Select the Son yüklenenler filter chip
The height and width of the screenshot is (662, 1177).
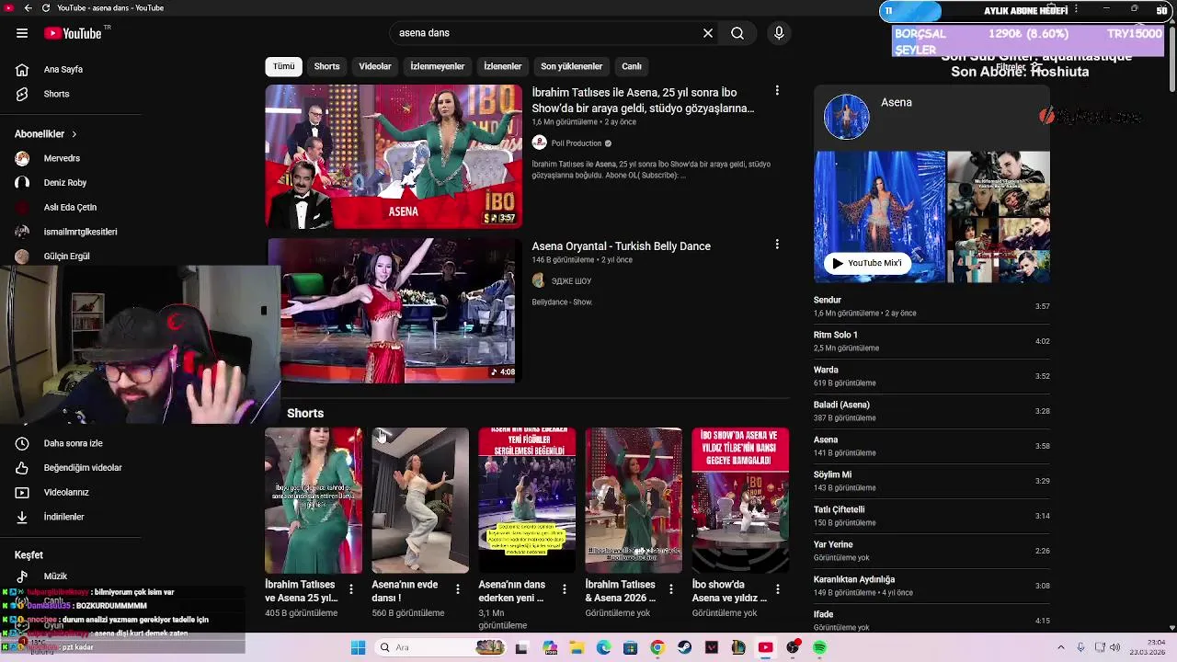tap(572, 66)
